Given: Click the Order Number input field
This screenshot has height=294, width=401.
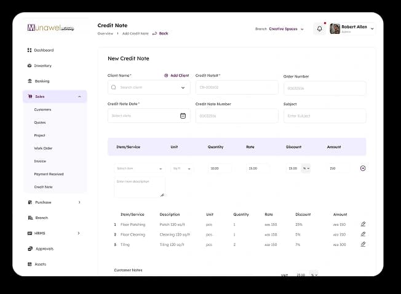Looking at the screenshot, I should tap(325, 88).
